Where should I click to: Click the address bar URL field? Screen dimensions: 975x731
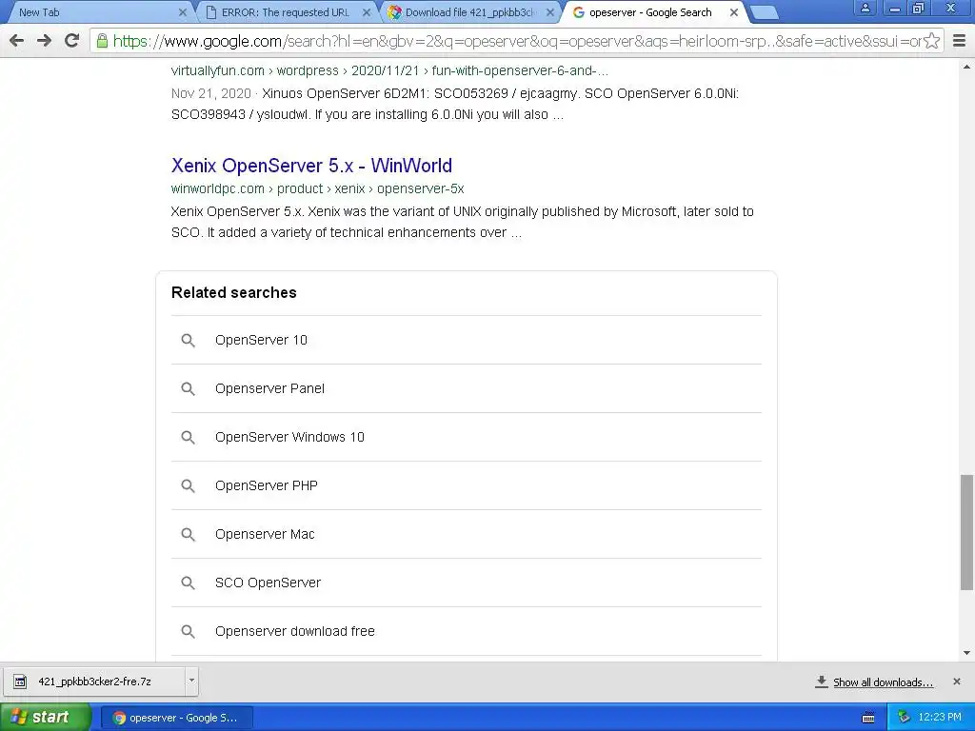click(x=516, y=41)
